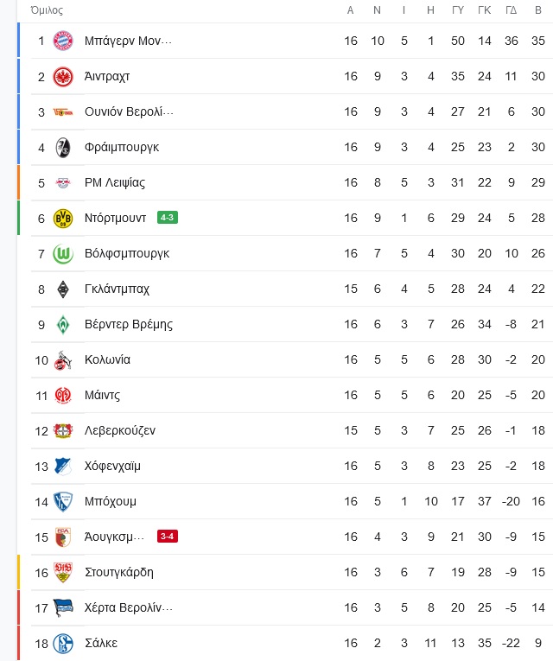Screen dimensions: 553x661
Task: Click the Eintracht Frankfurt eagle crest
Action: pos(63,77)
